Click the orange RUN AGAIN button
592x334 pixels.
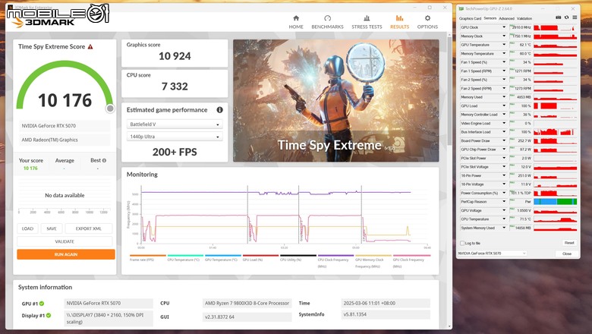click(66, 254)
